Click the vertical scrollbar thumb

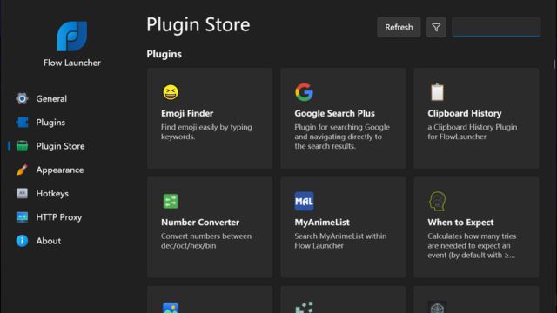click(554, 64)
